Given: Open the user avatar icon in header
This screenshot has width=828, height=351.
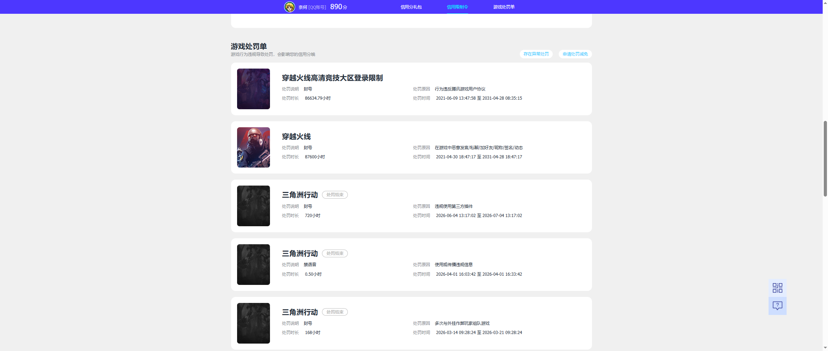Looking at the screenshot, I should point(289,7).
